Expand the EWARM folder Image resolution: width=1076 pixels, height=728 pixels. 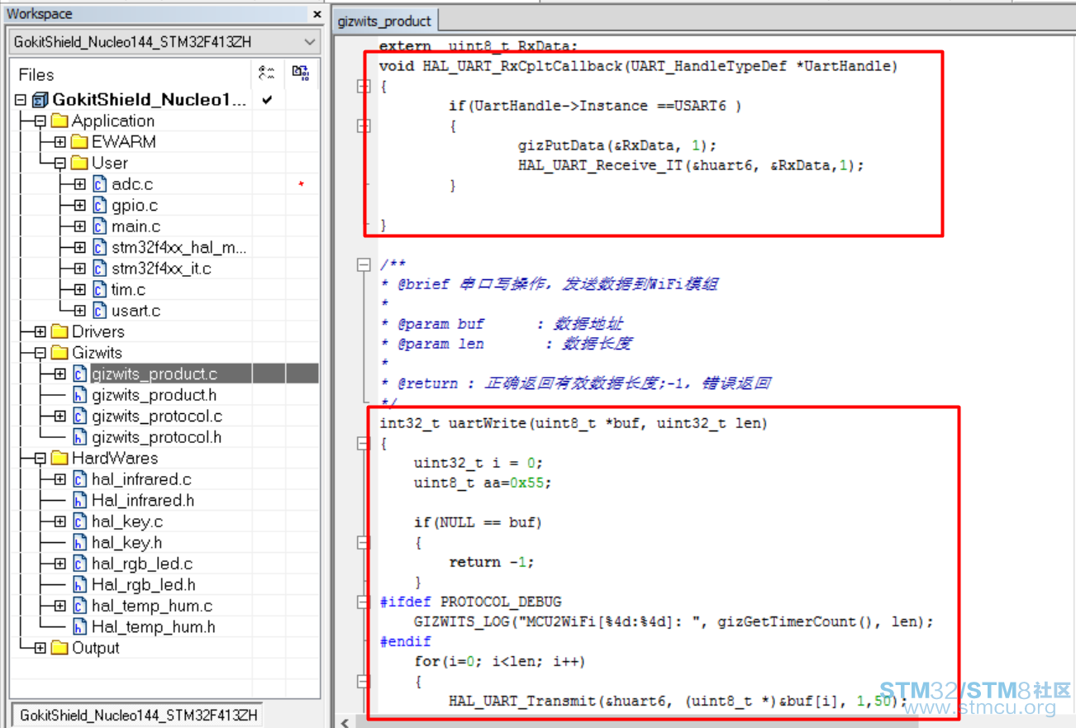click(x=60, y=142)
